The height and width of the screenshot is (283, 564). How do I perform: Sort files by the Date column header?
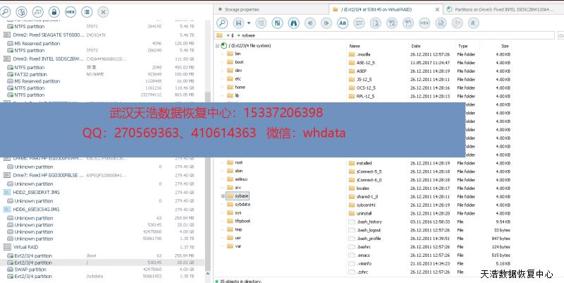[416, 45]
